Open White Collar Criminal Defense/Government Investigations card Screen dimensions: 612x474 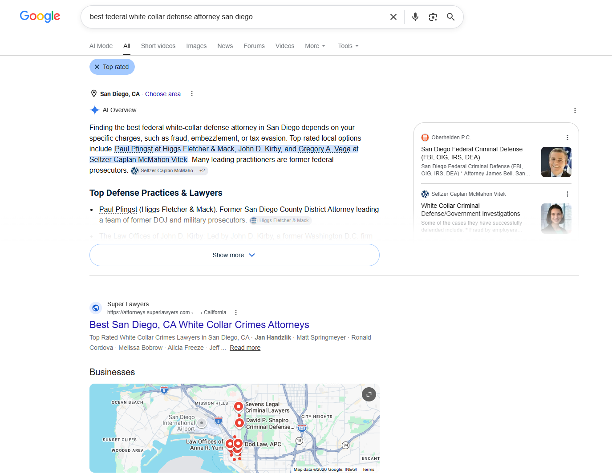(x=470, y=210)
